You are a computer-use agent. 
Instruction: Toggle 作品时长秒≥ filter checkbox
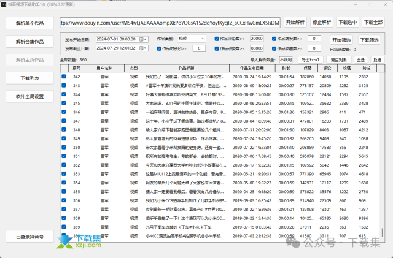click(x=159, y=48)
